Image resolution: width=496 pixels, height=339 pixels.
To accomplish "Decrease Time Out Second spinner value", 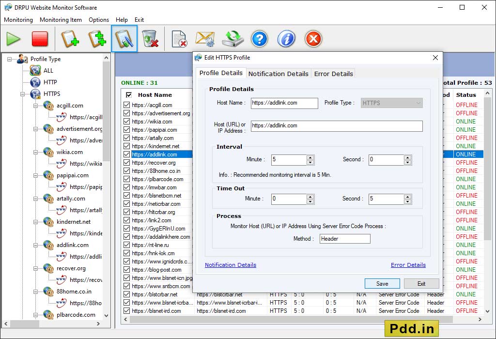I will (x=408, y=201).
